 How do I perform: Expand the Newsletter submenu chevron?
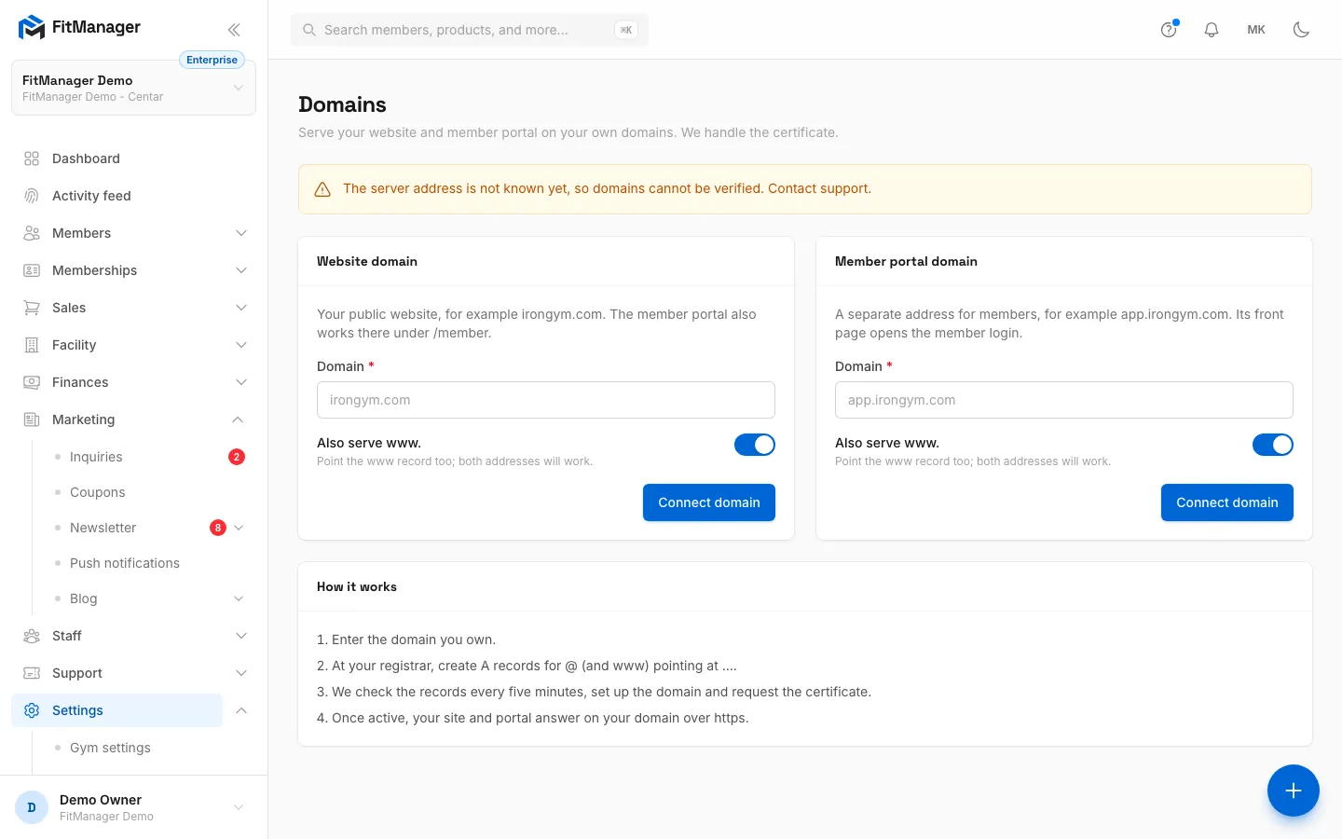pyautogui.click(x=239, y=528)
